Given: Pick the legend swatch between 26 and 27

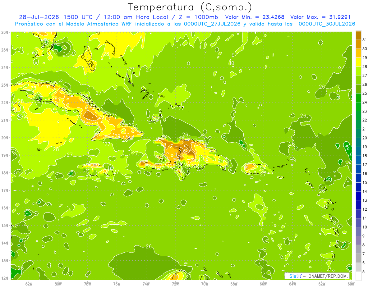Looking at the screenshot, I should (359, 80).
